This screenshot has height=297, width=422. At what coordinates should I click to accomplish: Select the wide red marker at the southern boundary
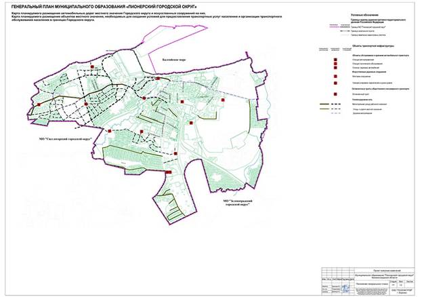point(169,172)
